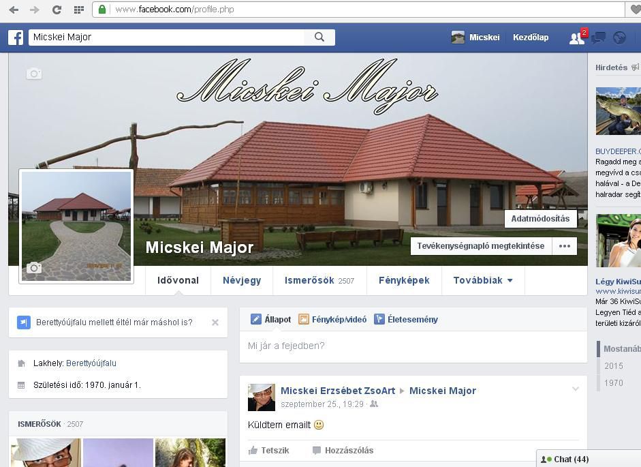The width and height of the screenshot is (641, 467).
Task: Open the globe notifications icon
Action: [x=619, y=37]
